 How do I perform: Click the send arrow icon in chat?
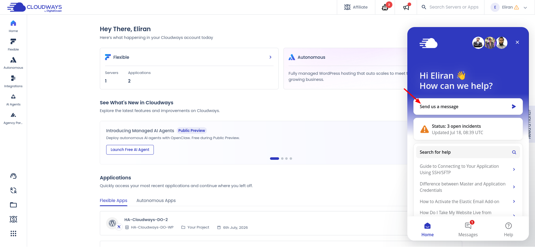[514, 107]
